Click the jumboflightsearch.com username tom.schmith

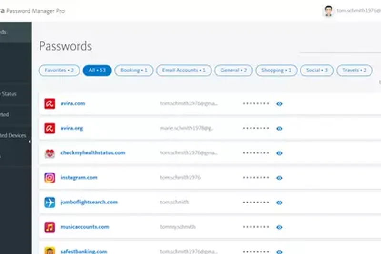(x=174, y=202)
